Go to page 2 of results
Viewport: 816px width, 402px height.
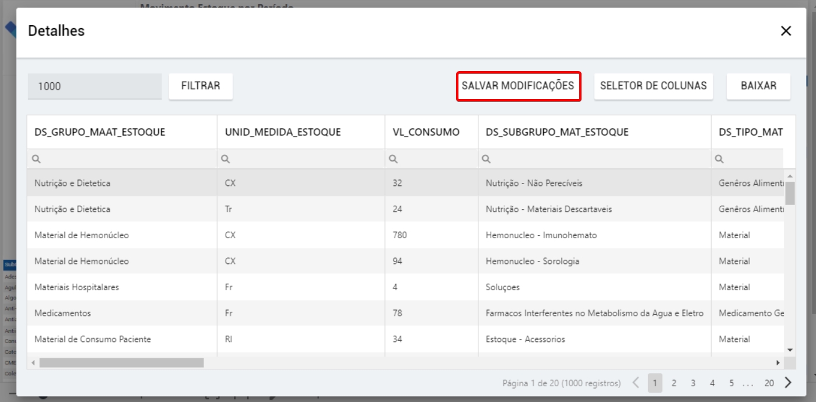[x=674, y=383]
